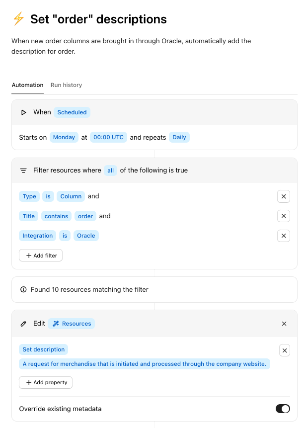Click the Add filter button
The image size is (307, 428).
(41, 256)
